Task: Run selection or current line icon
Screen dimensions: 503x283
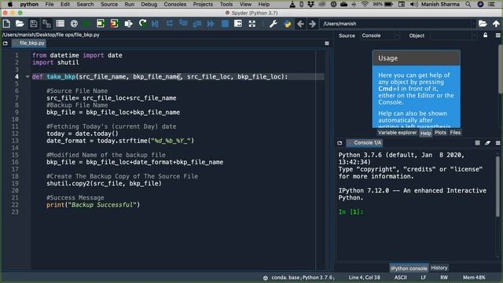Action: [128, 24]
